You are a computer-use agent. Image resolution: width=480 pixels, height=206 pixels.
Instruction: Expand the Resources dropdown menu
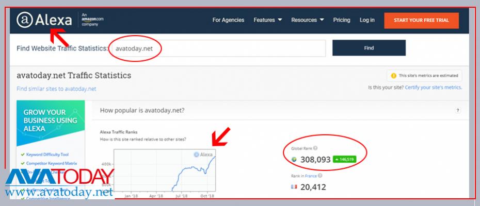[308, 20]
